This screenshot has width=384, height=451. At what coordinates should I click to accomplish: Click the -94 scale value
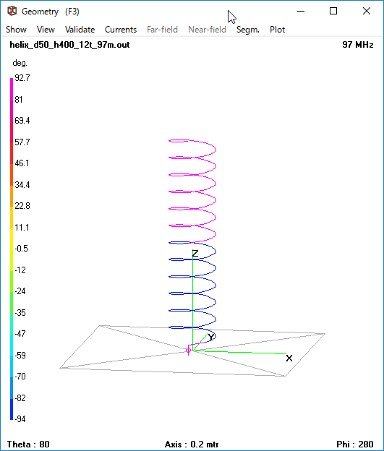click(20, 419)
